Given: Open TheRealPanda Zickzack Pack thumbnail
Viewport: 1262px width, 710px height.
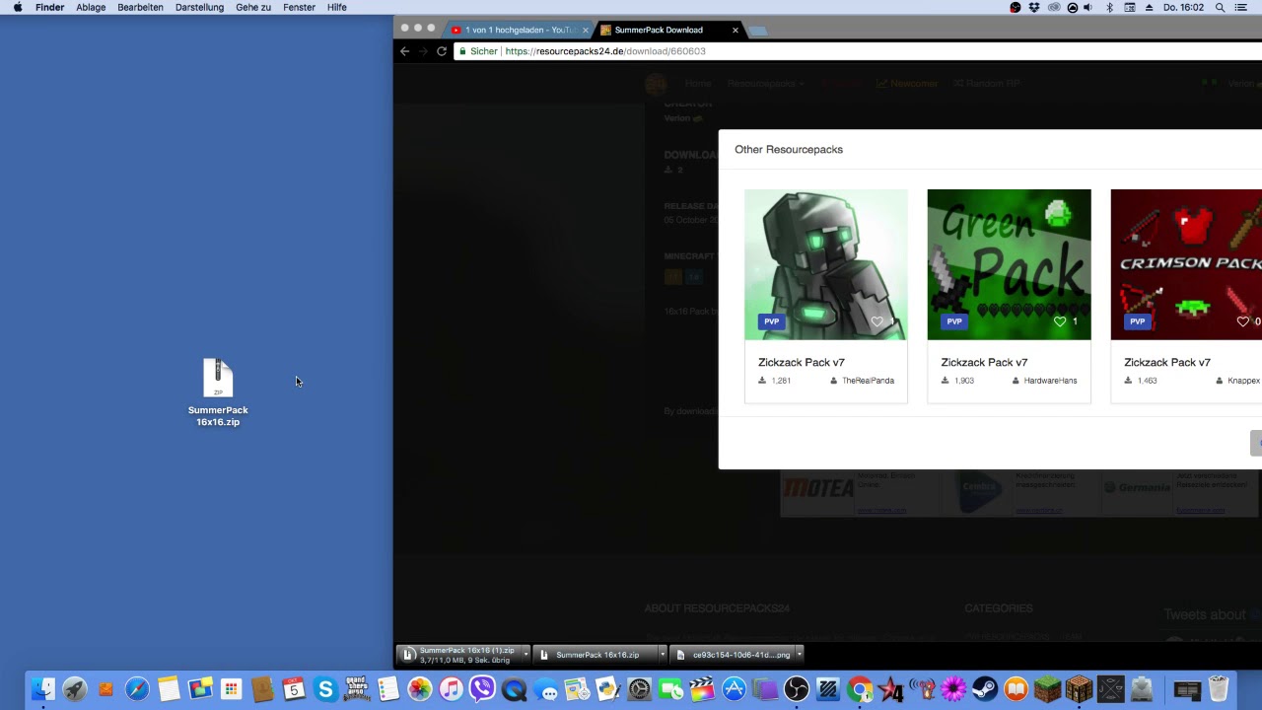Looking at the screenshot, I should [826, 264].
